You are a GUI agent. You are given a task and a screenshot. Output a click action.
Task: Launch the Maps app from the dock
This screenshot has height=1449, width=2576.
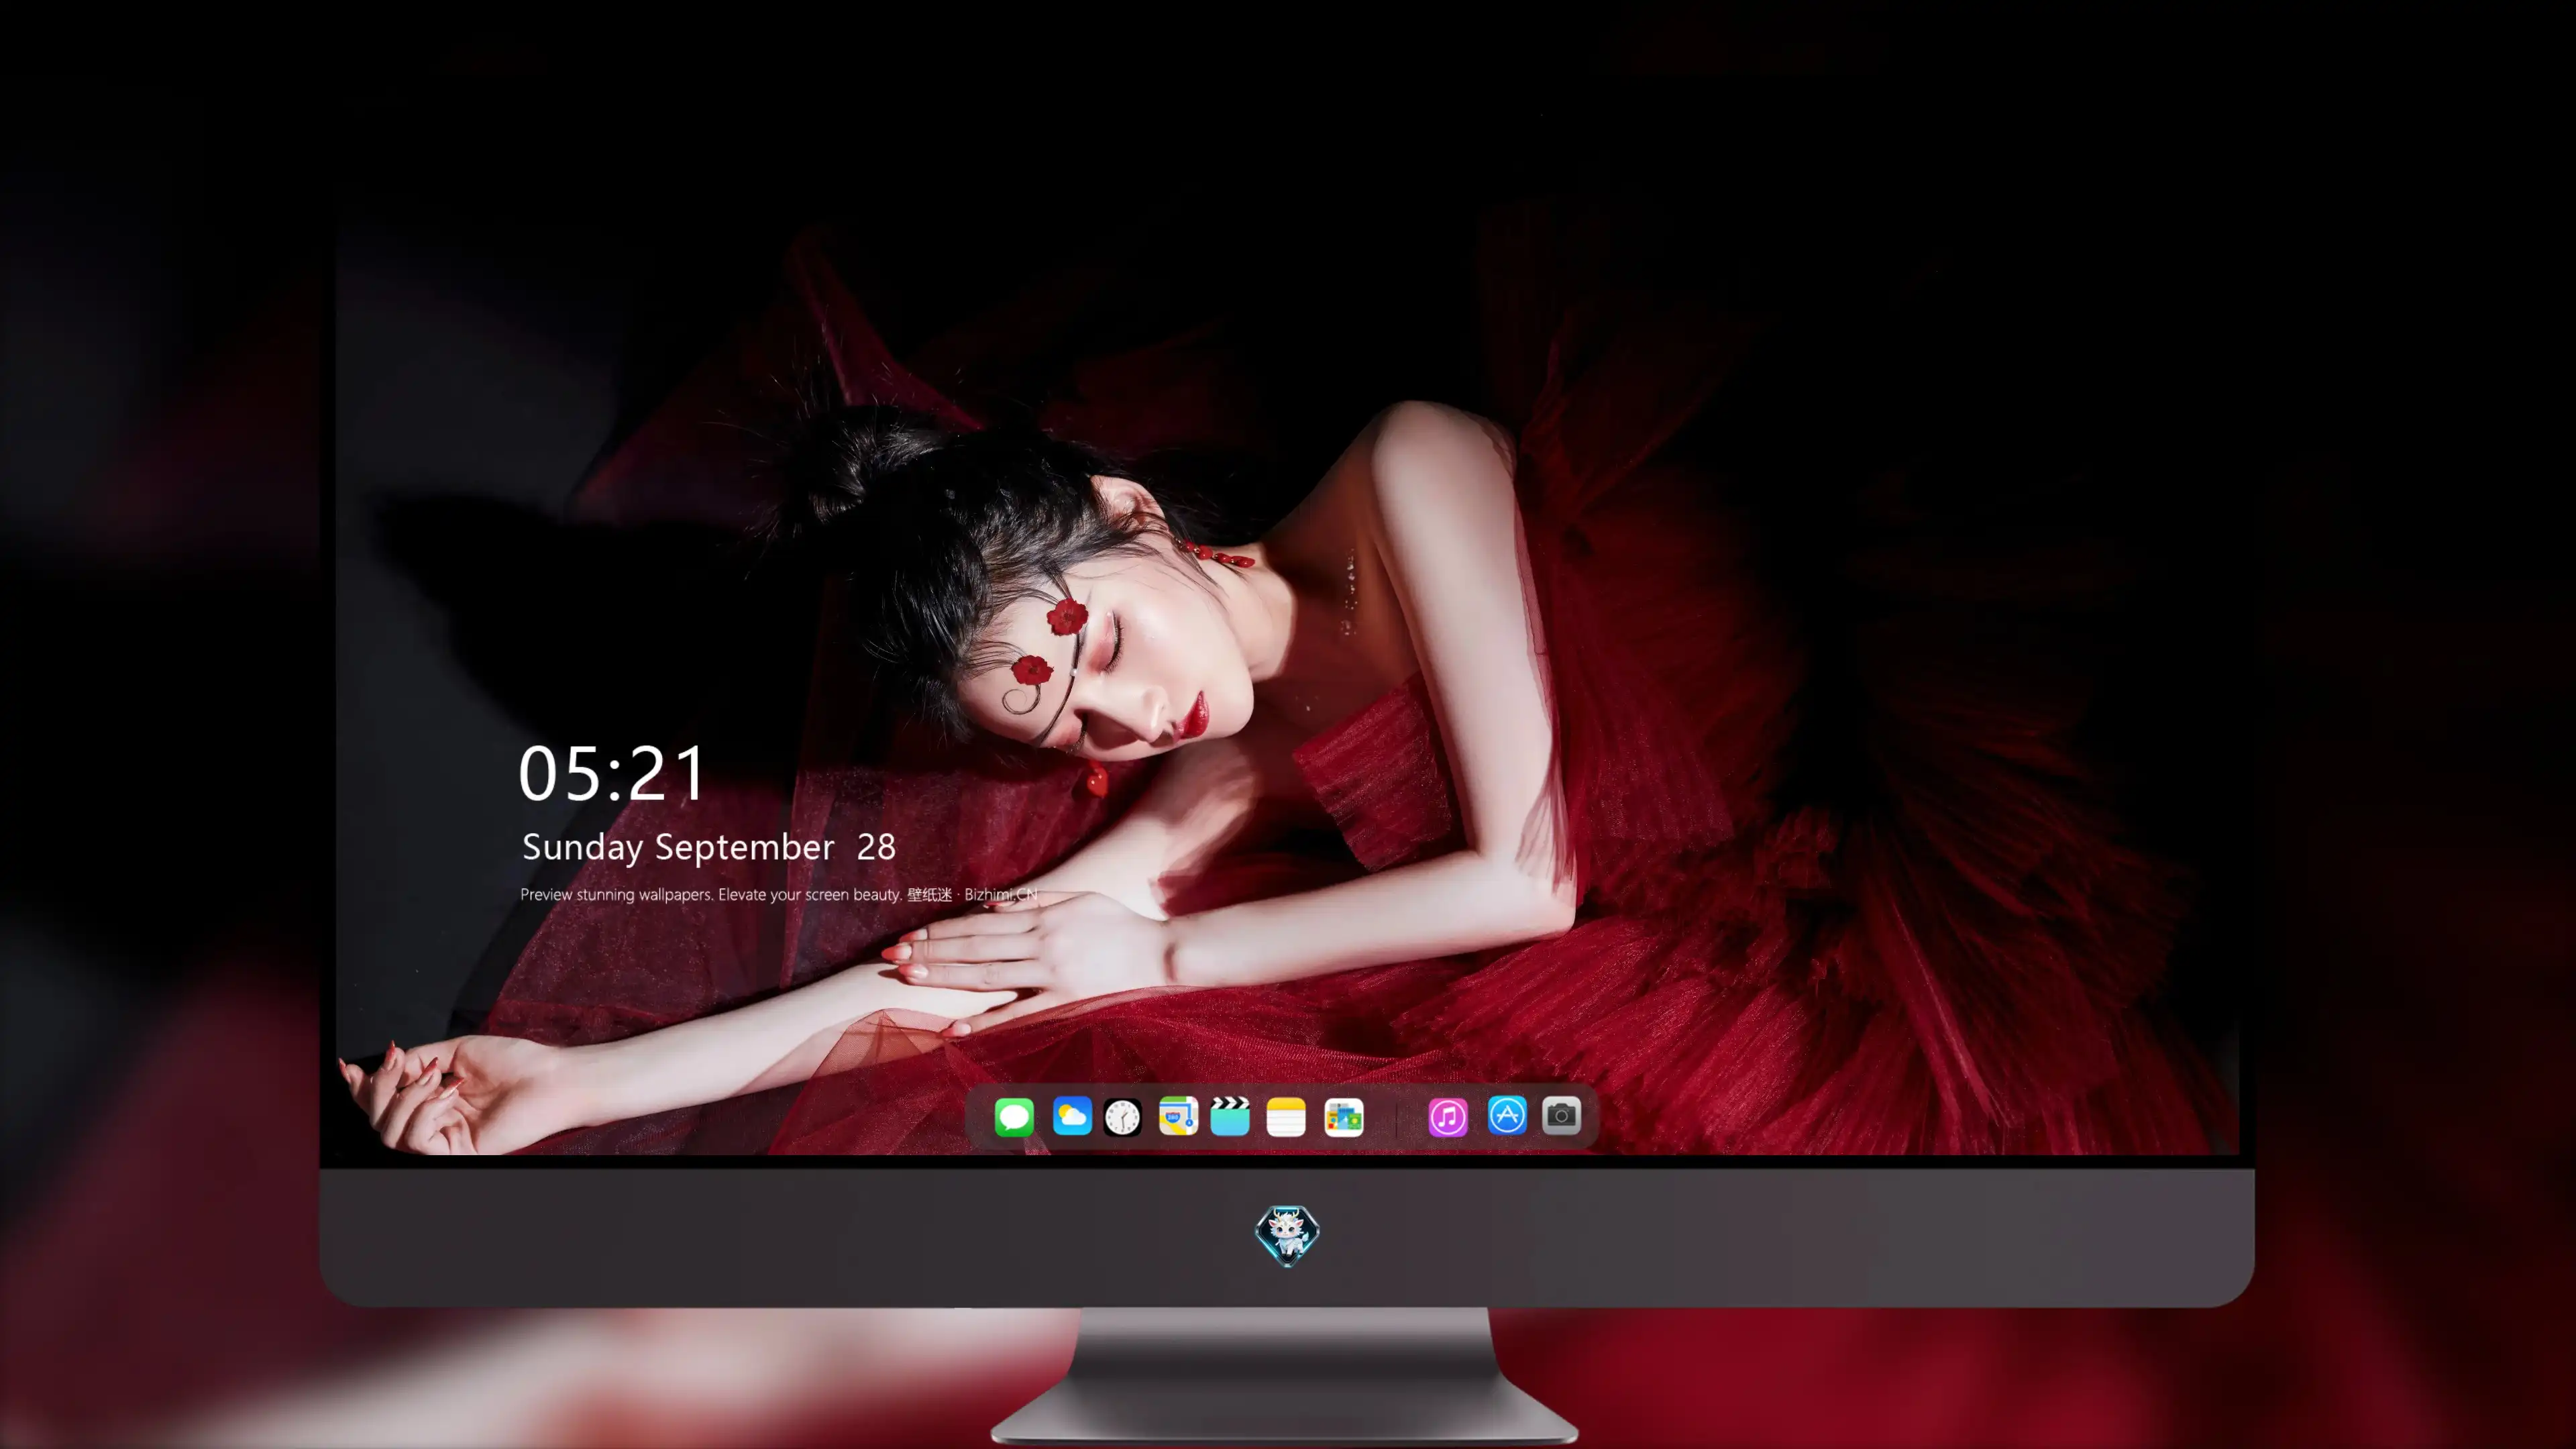click(x=1178, y=1116)
